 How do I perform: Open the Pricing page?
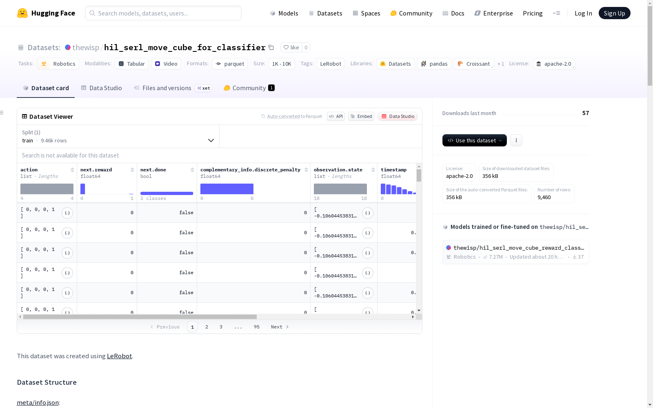[x=533, y=13]
